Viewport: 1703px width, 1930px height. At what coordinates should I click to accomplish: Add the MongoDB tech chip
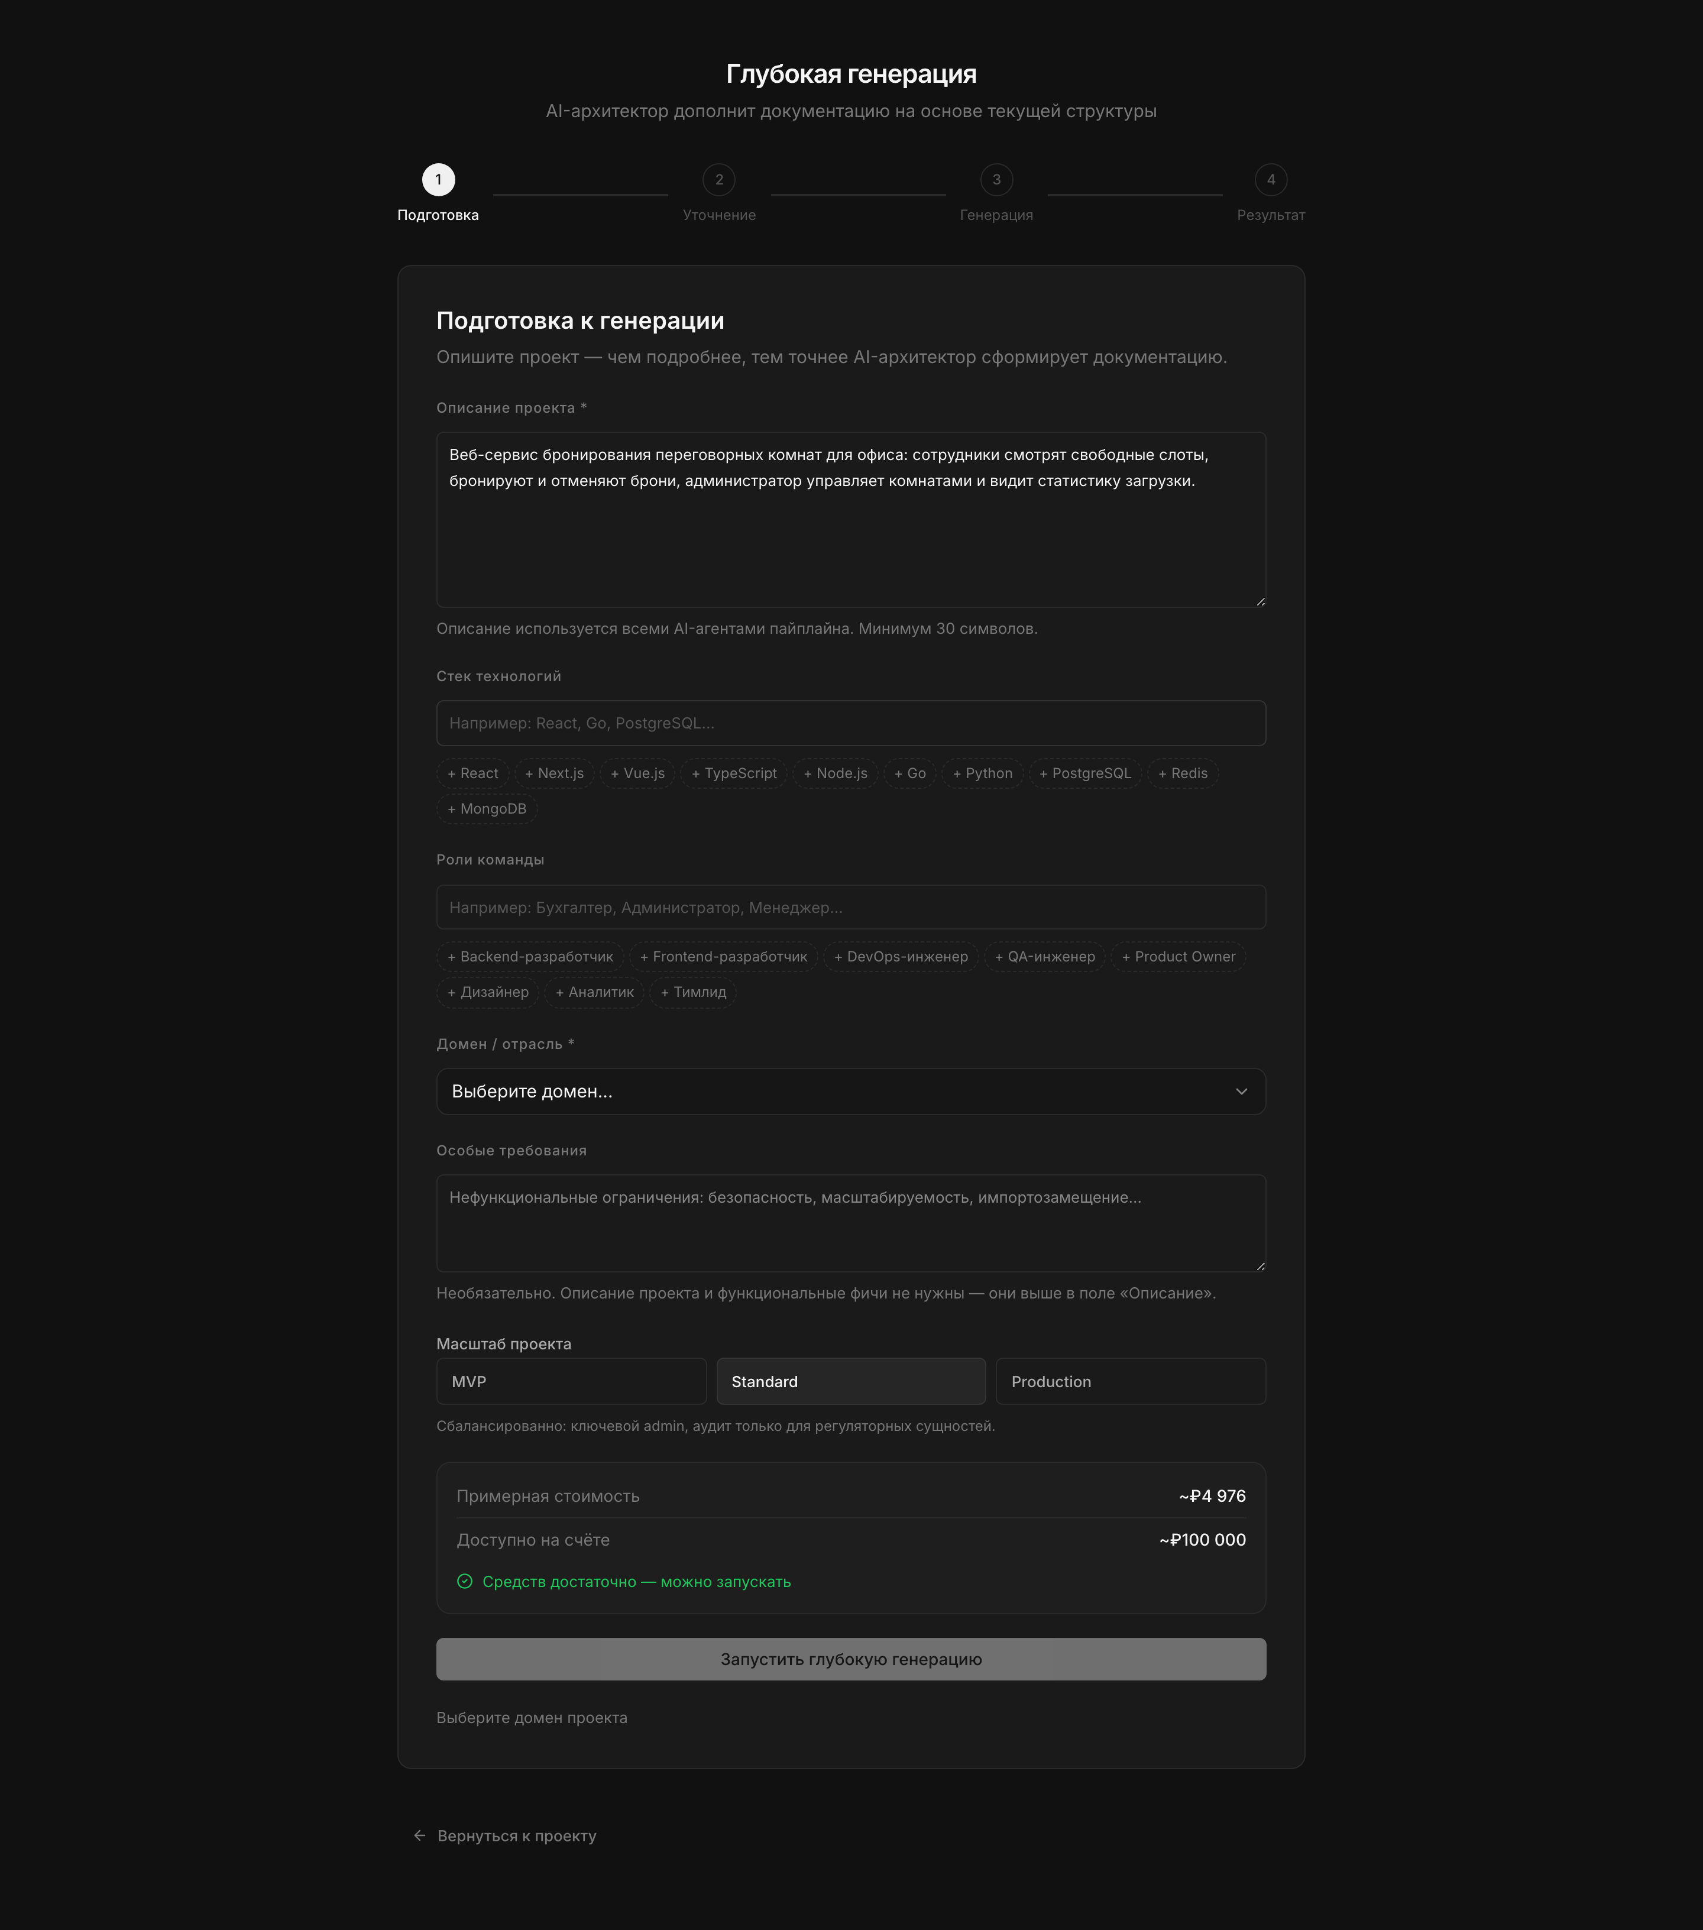point(487,809)
